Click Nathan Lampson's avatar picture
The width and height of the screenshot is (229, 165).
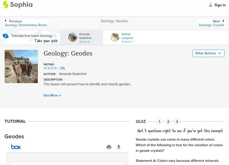point(115,37)
